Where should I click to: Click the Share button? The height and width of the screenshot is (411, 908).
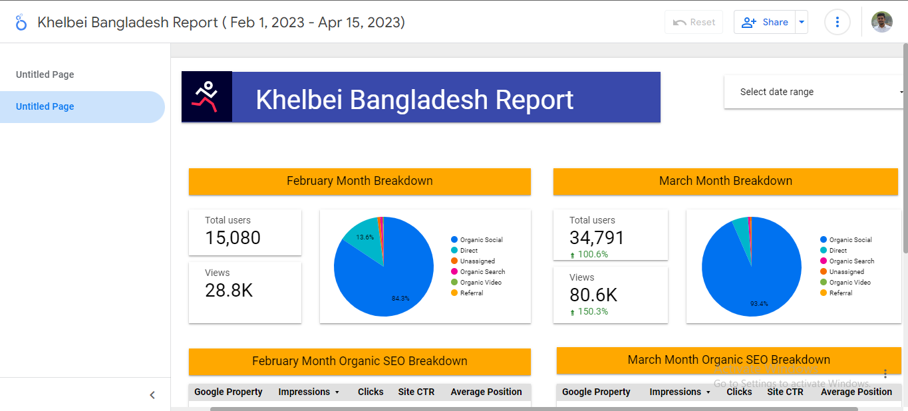click(764, 22)
